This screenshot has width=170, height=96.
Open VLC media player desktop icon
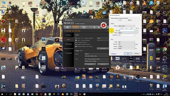(144, 3)
